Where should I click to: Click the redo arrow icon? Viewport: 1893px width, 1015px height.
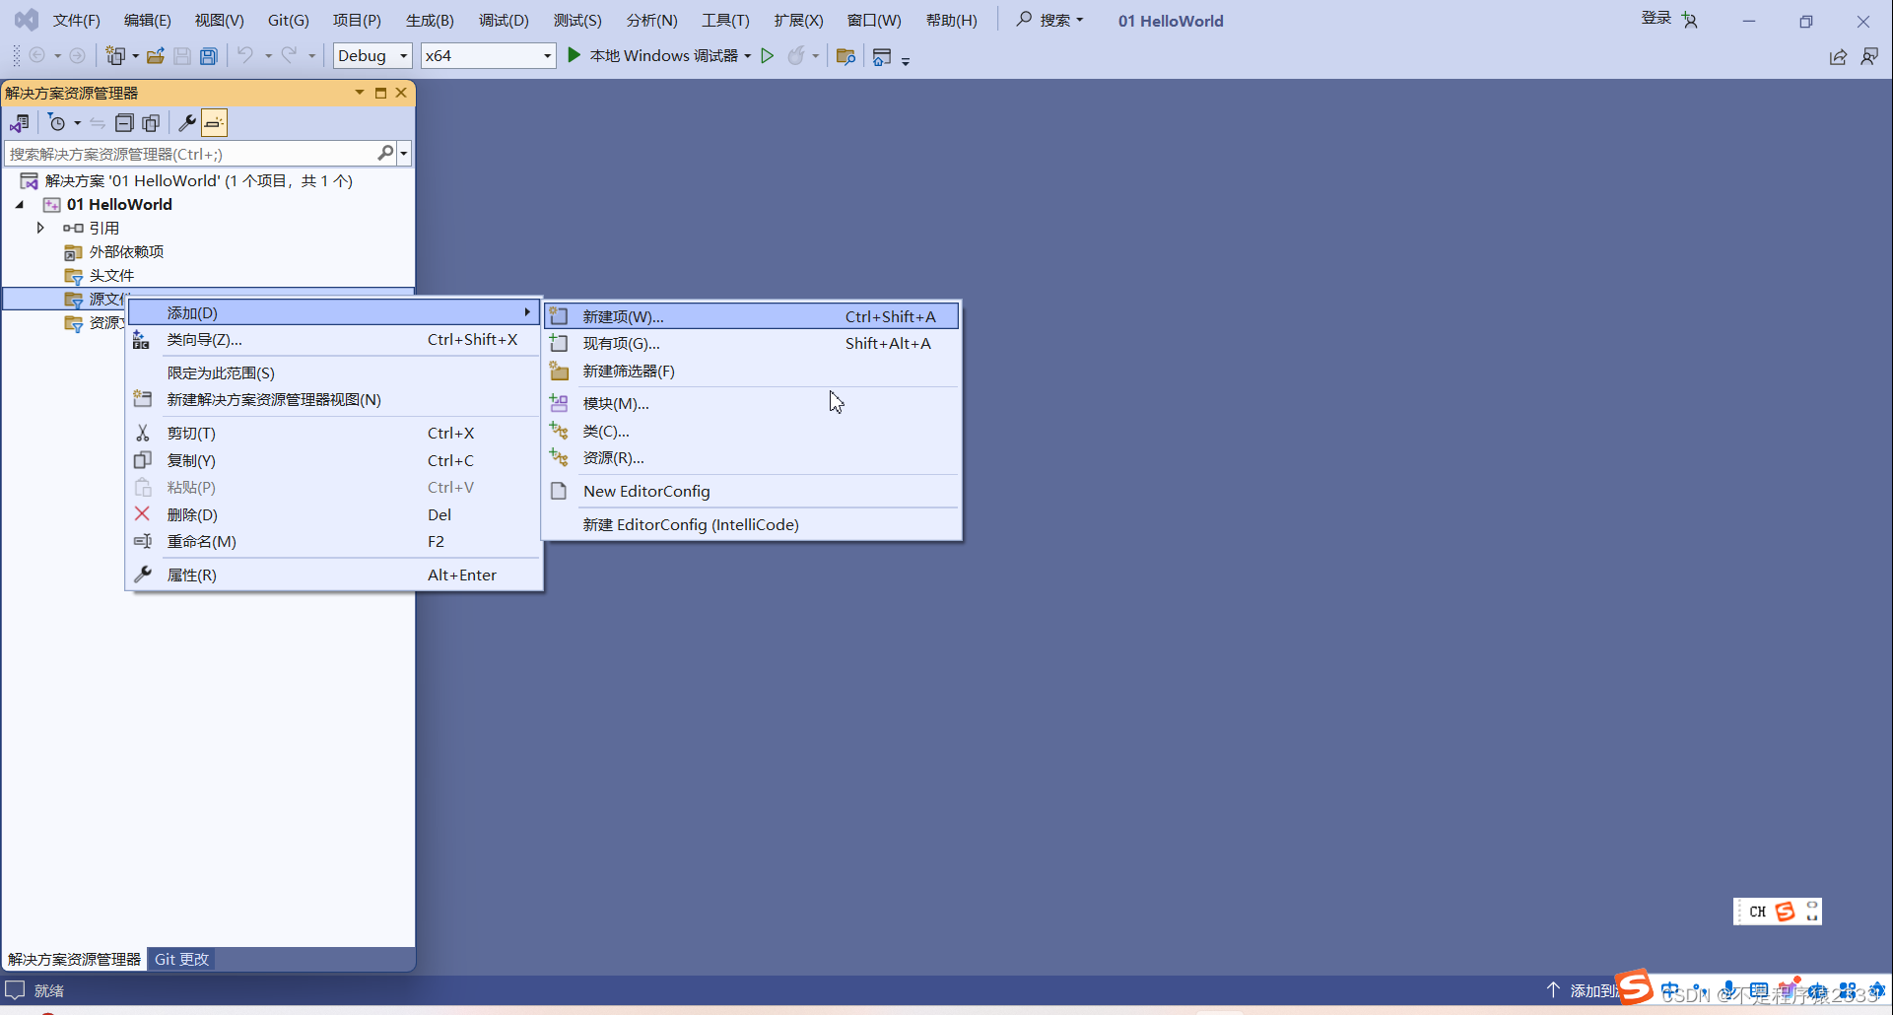pos(290,55)
